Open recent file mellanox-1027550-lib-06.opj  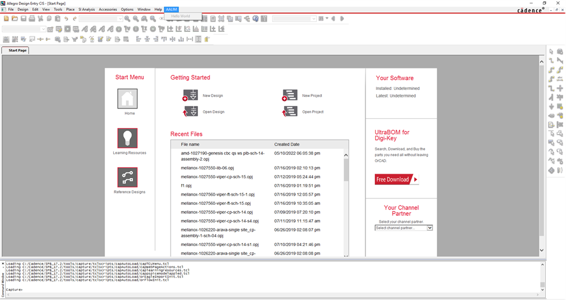pos(207,168)
